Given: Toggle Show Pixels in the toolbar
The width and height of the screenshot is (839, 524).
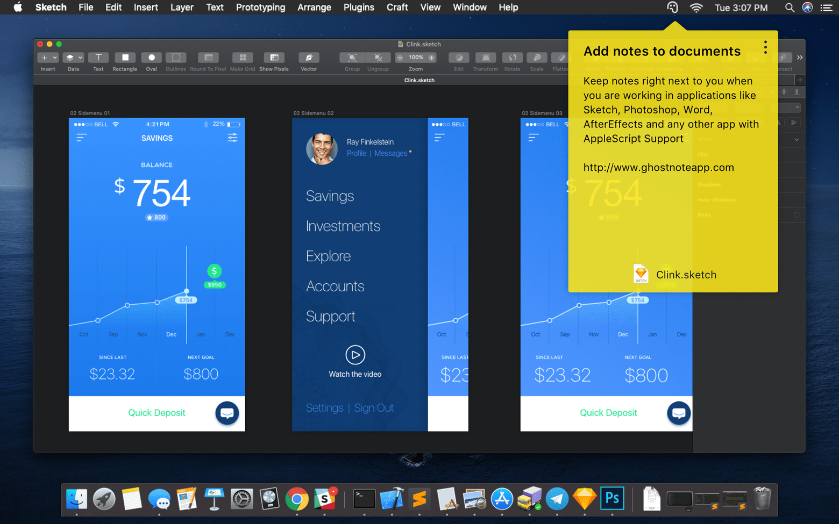Looking at the screenshot, I should pyautogui.click(x=274, y=58).
